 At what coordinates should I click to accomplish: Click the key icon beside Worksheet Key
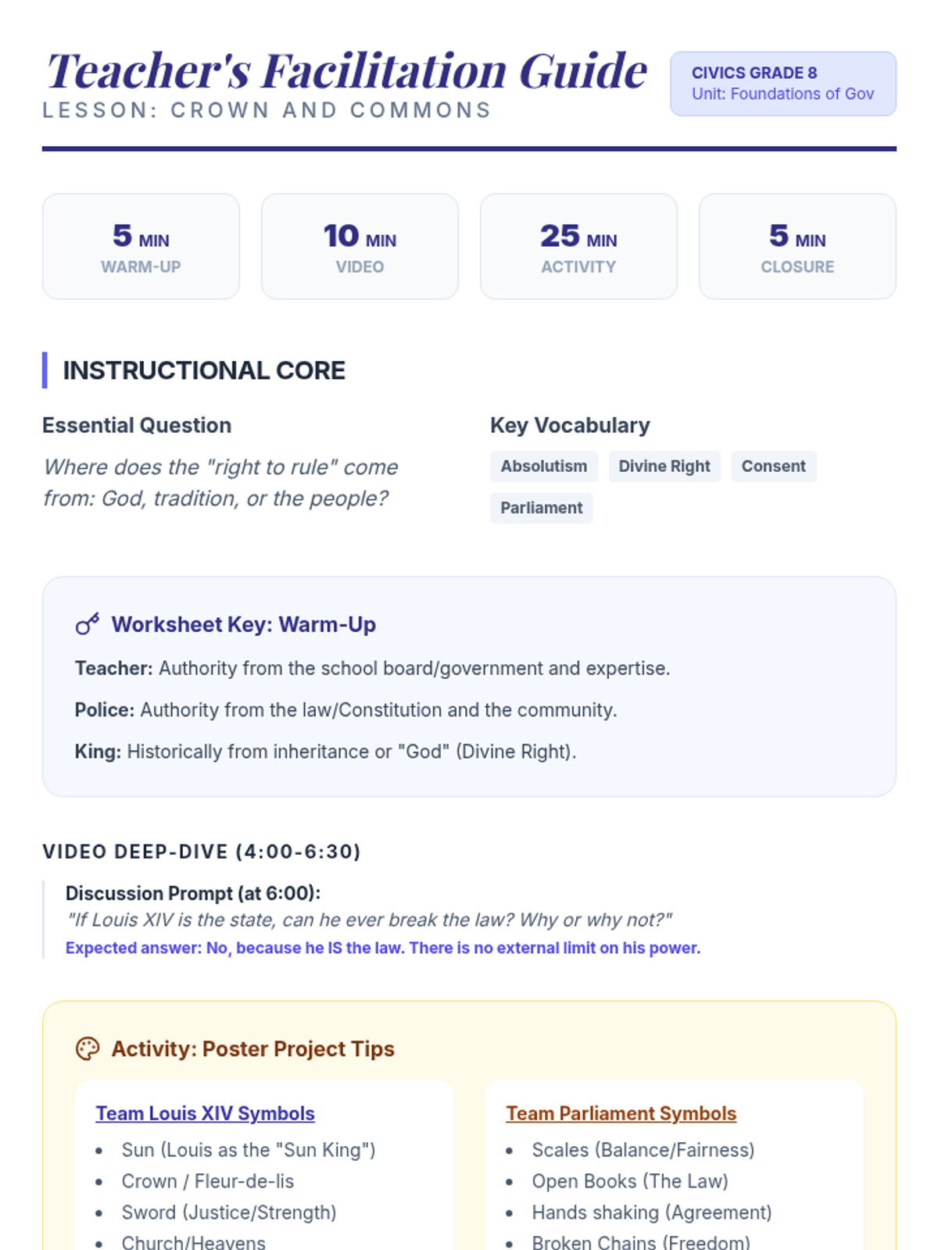pos(88,624)
